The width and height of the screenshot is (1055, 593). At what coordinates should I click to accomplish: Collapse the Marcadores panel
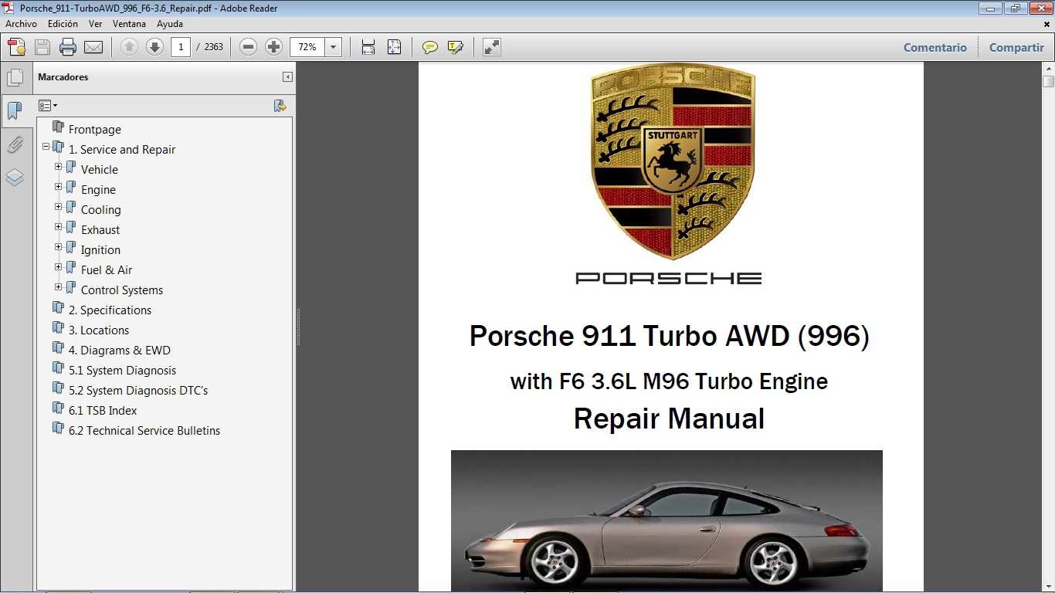coord(287,76)
